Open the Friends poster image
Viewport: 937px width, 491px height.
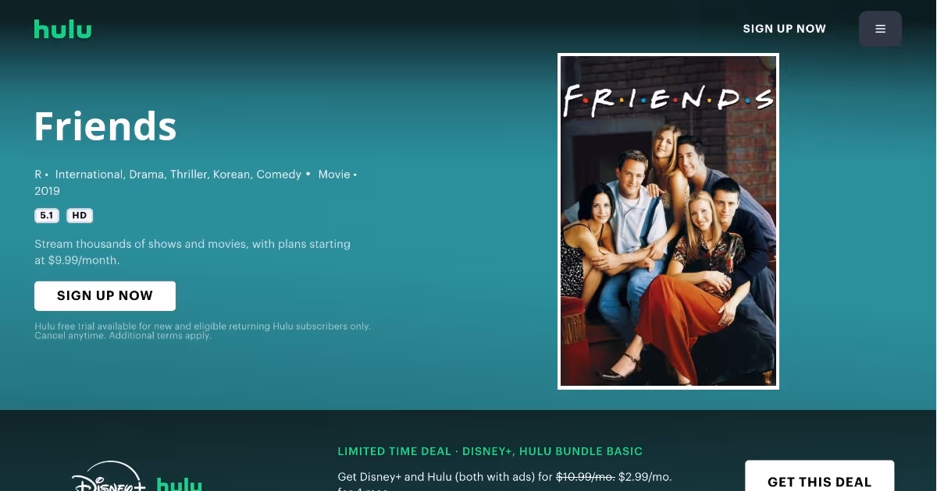click(668, 221)
